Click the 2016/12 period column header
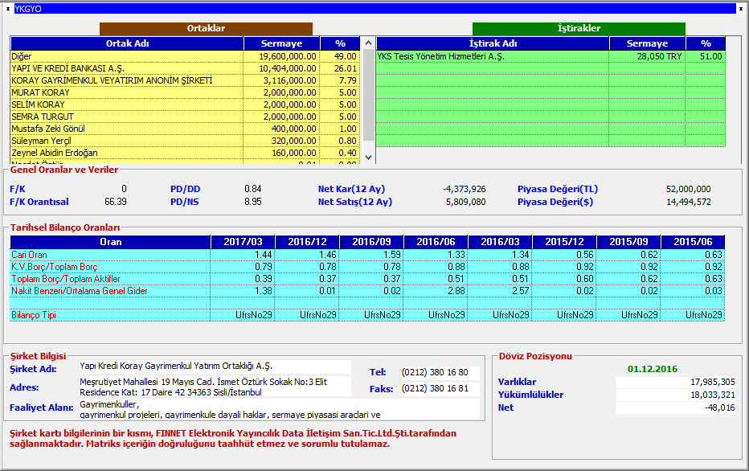749x471 pixels. coord(307,242)
